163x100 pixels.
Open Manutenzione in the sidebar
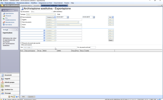click(10, 22)
